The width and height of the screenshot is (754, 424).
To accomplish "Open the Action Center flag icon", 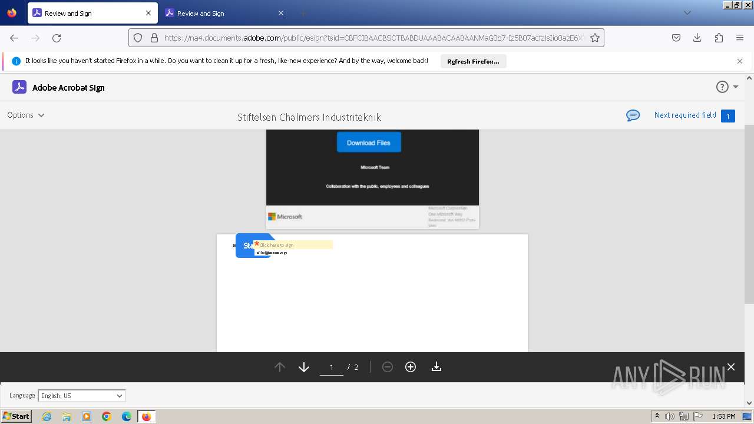I will click(697, 416).
